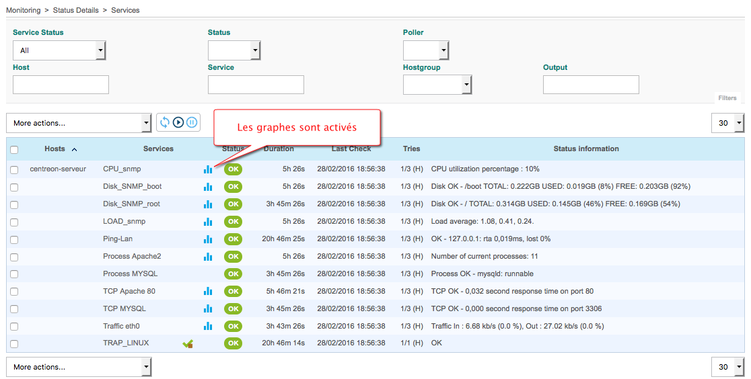Open the graph icon for Ping-Lan
The image size is (751, 379).
[208, 239]
